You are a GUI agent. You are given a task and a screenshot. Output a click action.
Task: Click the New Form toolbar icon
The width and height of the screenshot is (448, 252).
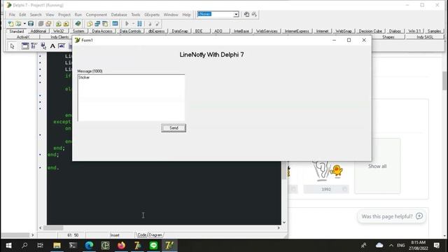(x=115, y=24)
